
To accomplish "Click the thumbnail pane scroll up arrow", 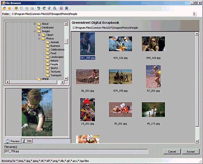I will 197,34.
